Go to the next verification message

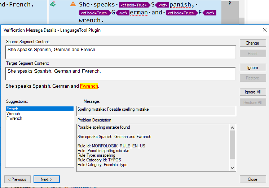[47, 179]
